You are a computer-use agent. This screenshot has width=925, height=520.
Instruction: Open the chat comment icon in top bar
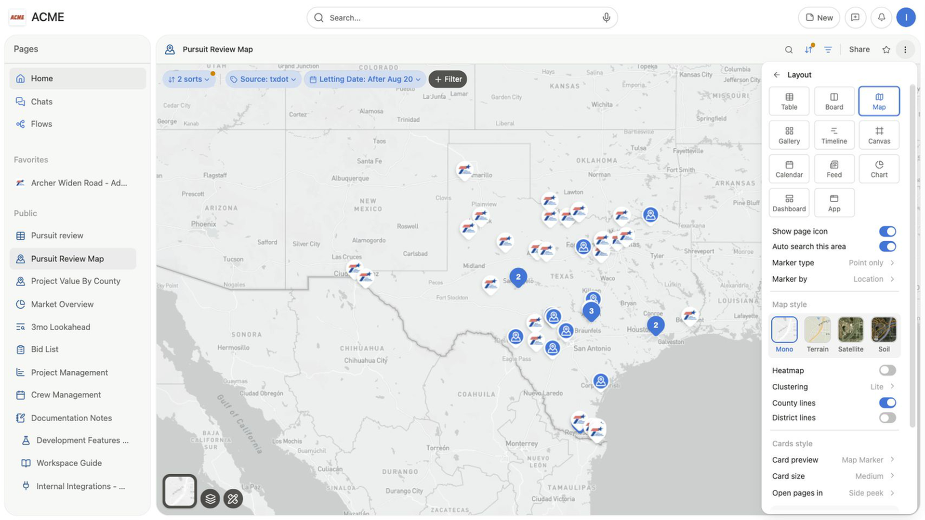tap(855, 18)
